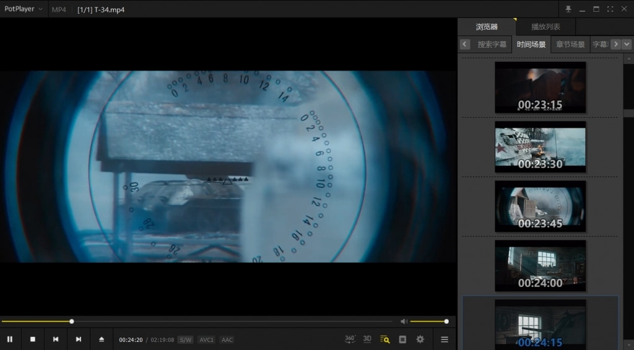The width and height of the screenshot is (634, 350).
Task: Open a file with the eject icon
Action: (x=102, y=339)
